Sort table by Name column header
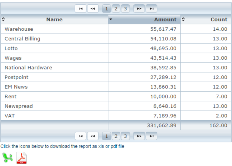 pyautogui.click(x=54, y=19)
